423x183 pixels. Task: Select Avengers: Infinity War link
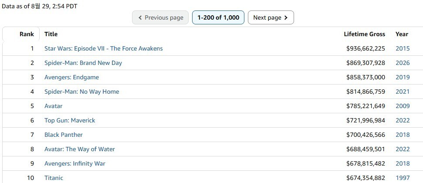75,163
